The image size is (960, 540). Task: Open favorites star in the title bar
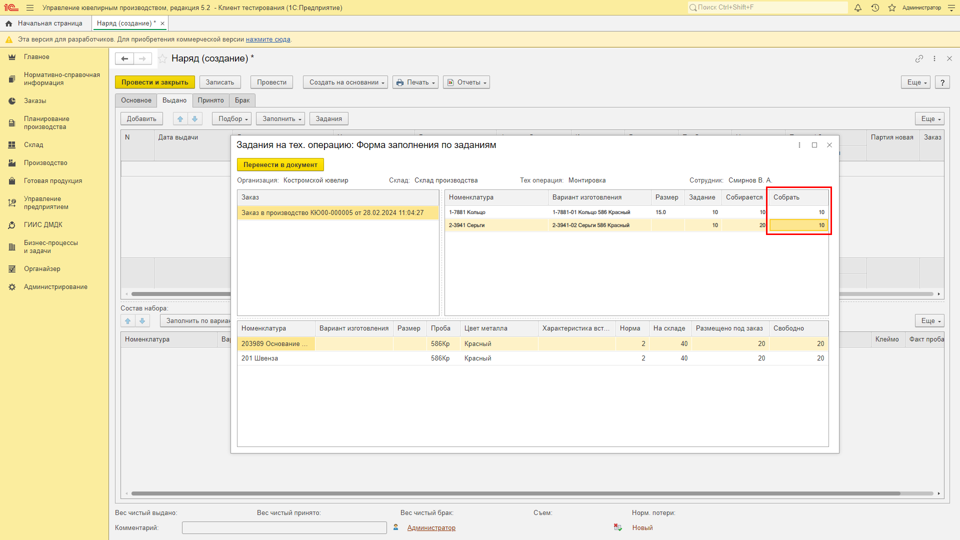[x=892, y=8]
